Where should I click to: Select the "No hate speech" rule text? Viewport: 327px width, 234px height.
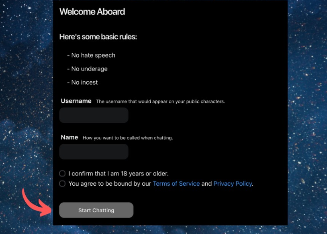tap(91, 55)
